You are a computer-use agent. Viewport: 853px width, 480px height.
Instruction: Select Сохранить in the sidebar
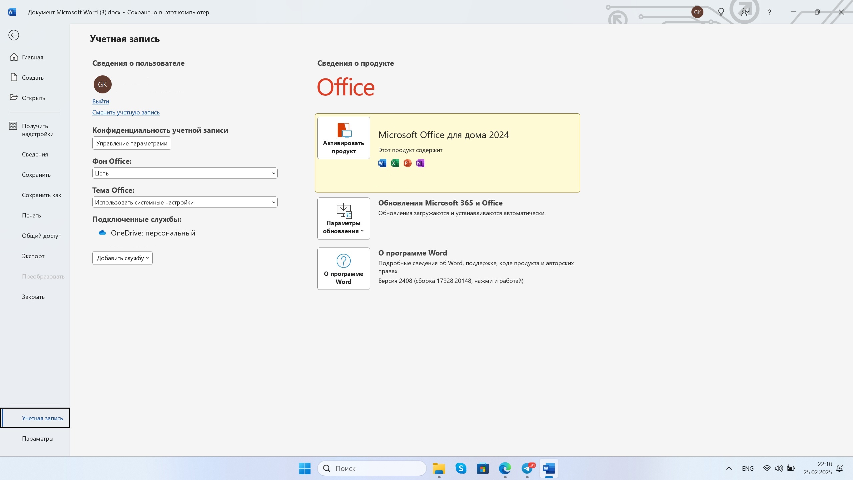click(35, 175)
